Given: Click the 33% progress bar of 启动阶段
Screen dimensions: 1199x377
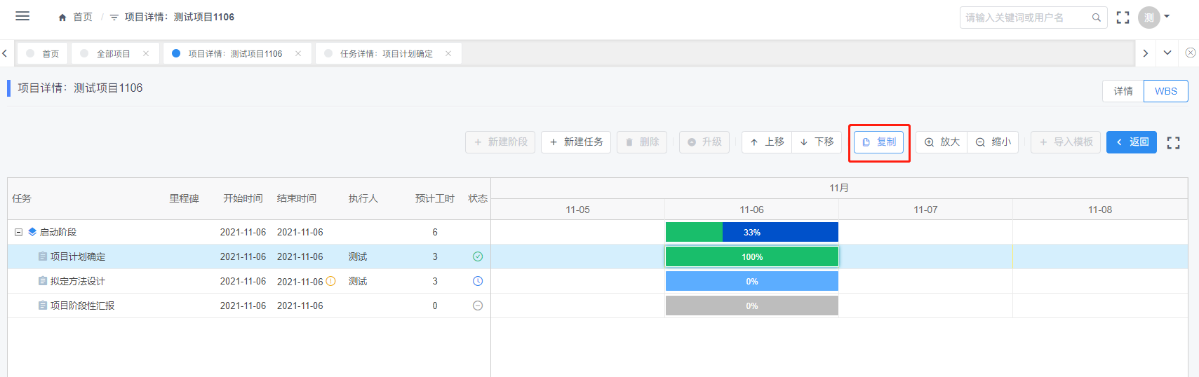Looking at the screenshot, I should [752, 232].
